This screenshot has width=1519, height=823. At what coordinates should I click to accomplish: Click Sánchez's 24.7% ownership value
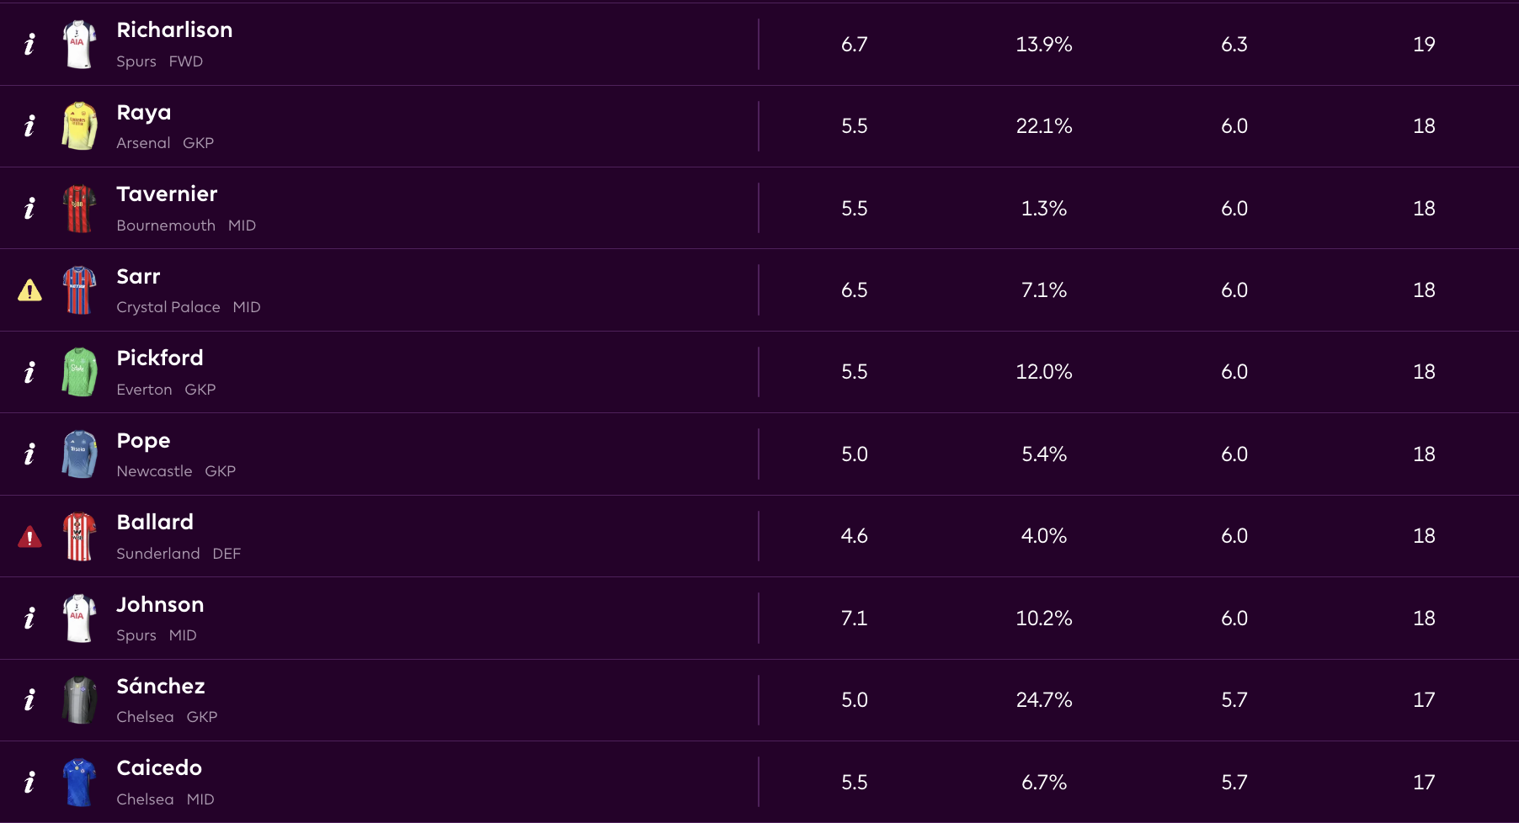(1044, 700)
